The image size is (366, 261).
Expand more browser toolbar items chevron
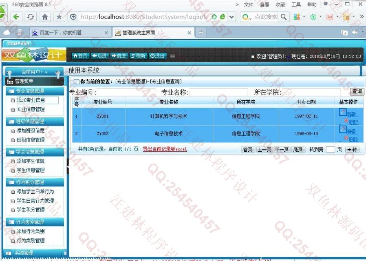362,17
